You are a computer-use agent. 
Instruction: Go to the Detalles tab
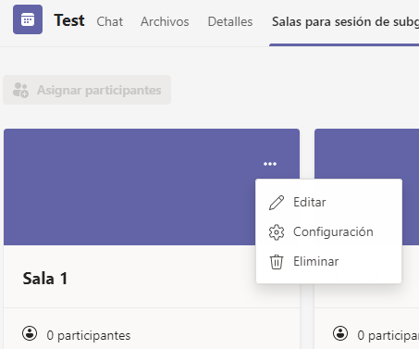pos(230,21)
